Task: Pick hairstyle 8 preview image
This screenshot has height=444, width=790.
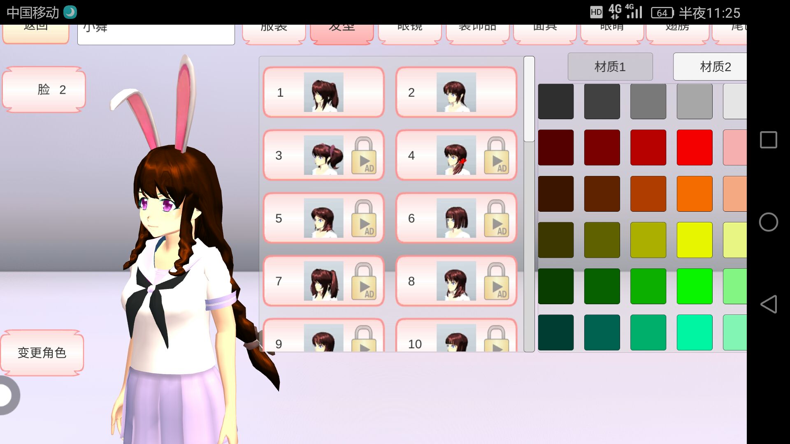Action: point(456,281)
